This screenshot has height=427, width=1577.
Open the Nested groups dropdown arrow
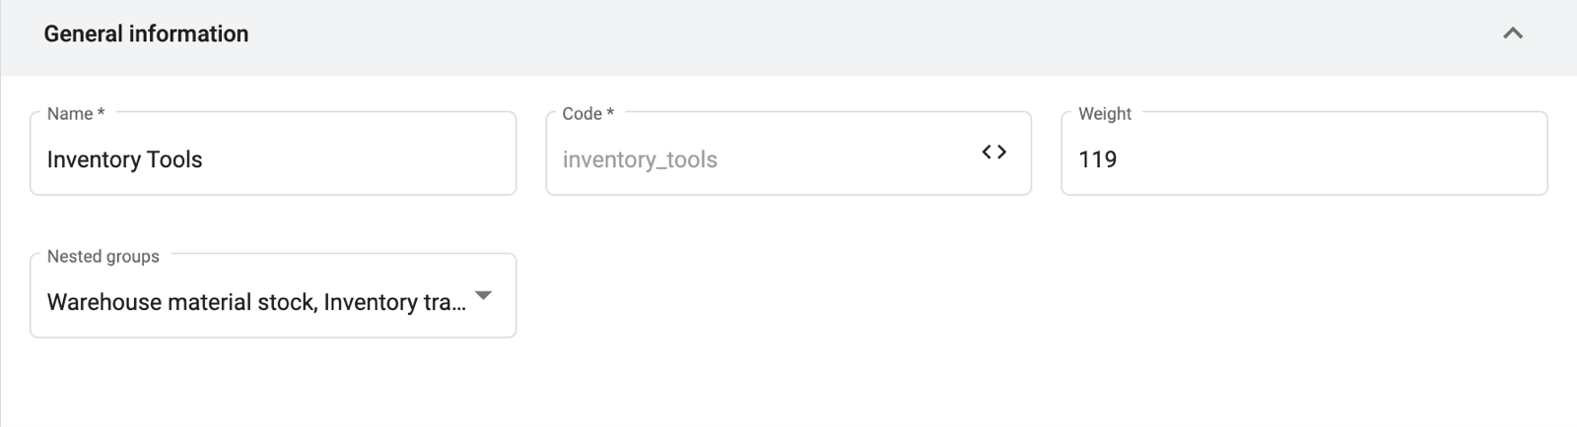[483, 295]
